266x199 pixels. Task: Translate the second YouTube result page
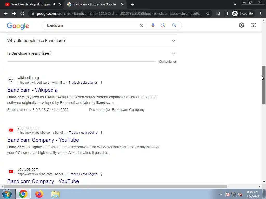click(x=83, y=174)
